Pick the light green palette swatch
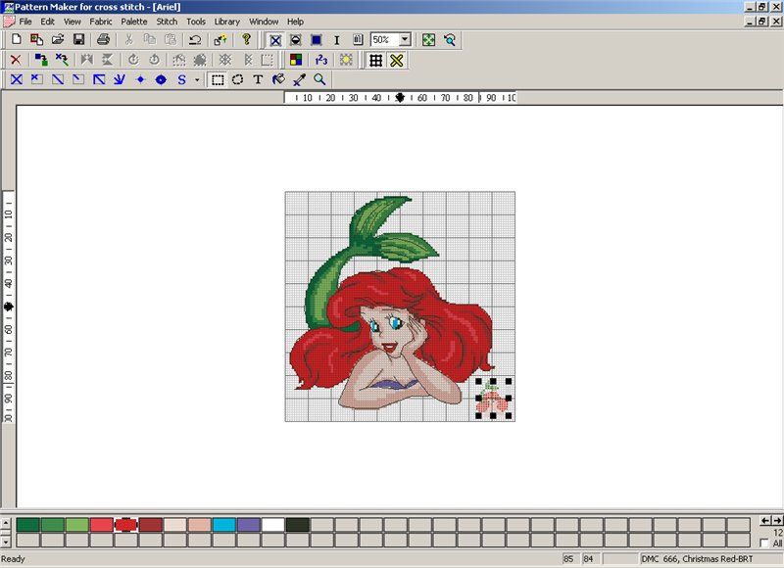The width and height of the screenshot is (784, 568). 77,525
